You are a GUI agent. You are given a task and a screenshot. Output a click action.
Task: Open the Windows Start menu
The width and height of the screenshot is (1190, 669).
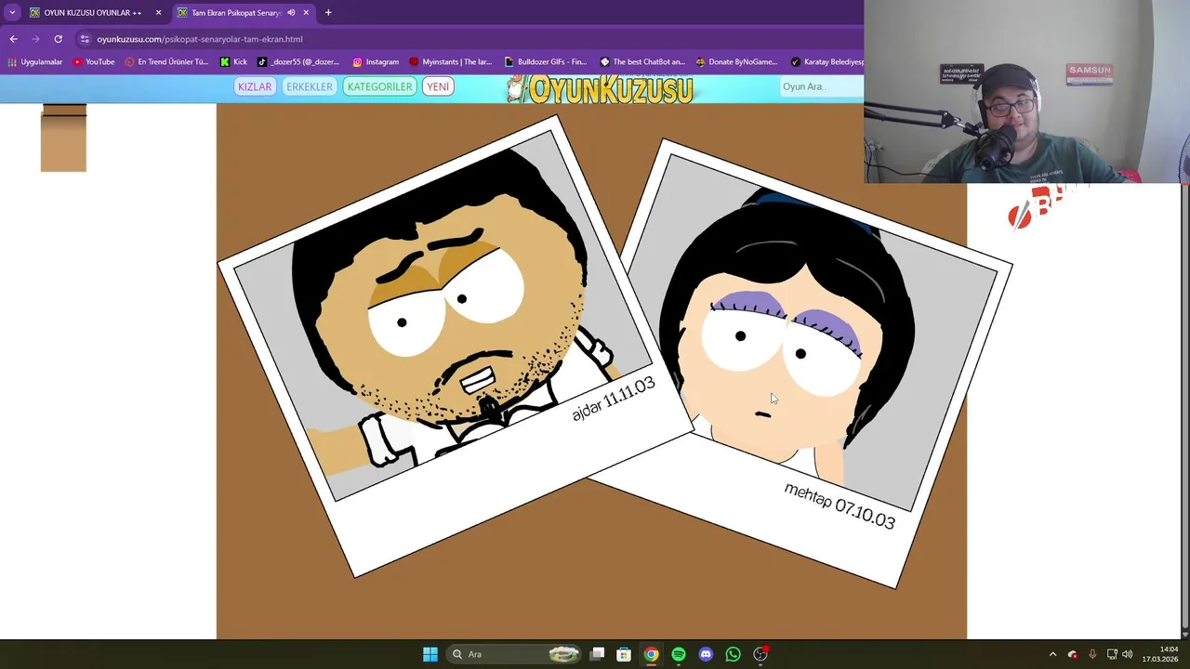pos(430,654)
